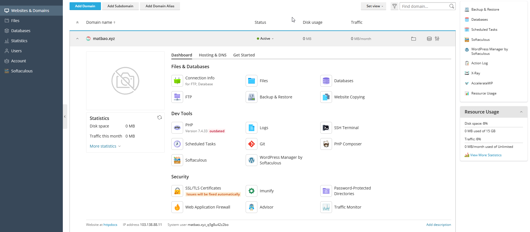The image size is (530, 232).
Task: Open the SSH Terminal icon
Action: tap(326, 128)
